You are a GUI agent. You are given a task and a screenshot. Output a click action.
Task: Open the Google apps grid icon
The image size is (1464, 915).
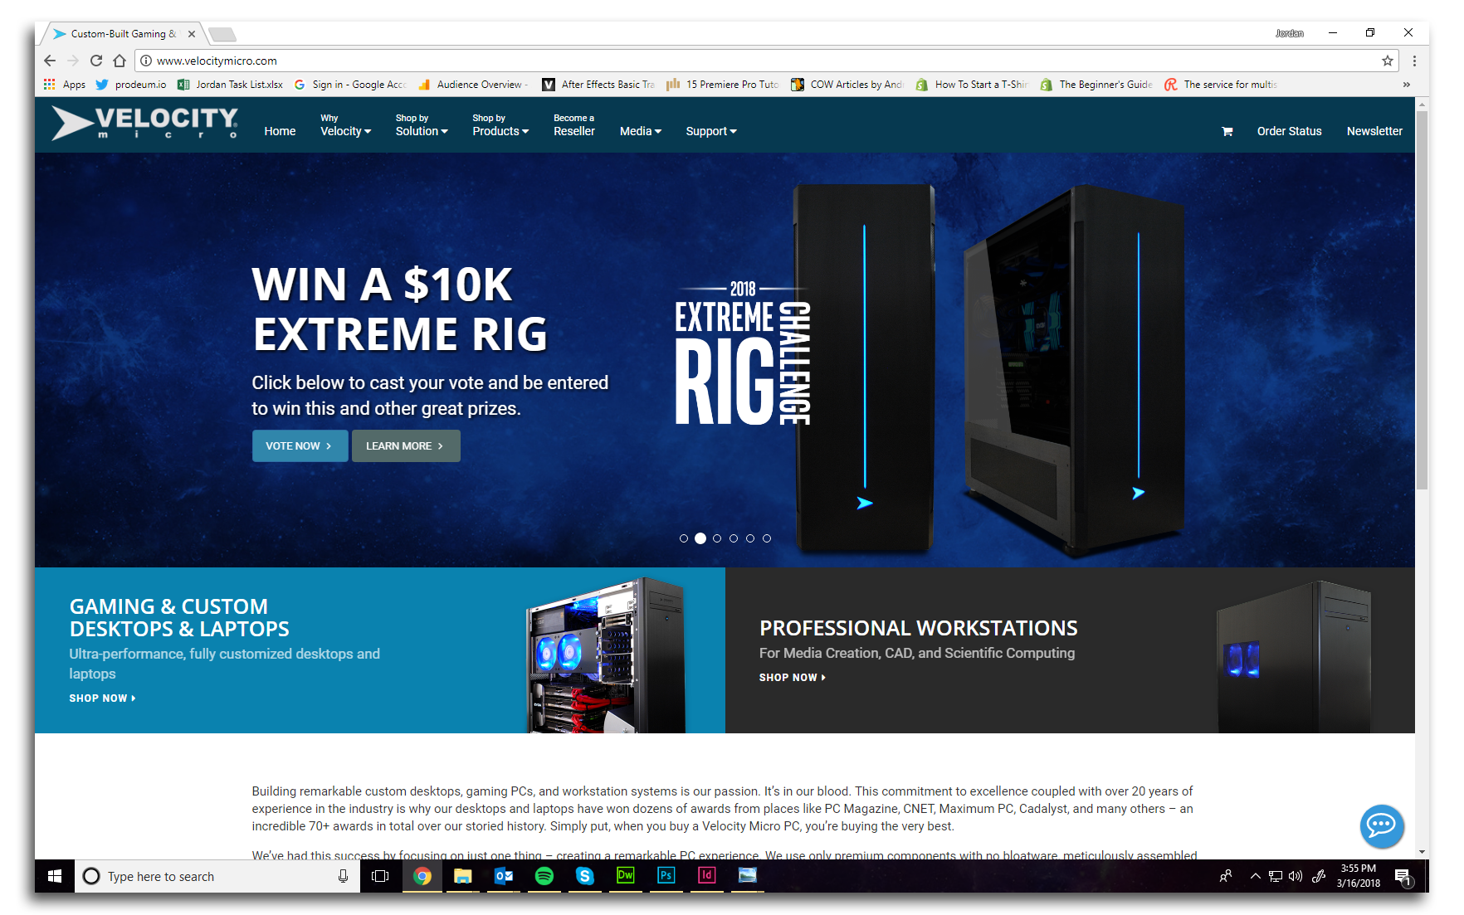point(47,84)
